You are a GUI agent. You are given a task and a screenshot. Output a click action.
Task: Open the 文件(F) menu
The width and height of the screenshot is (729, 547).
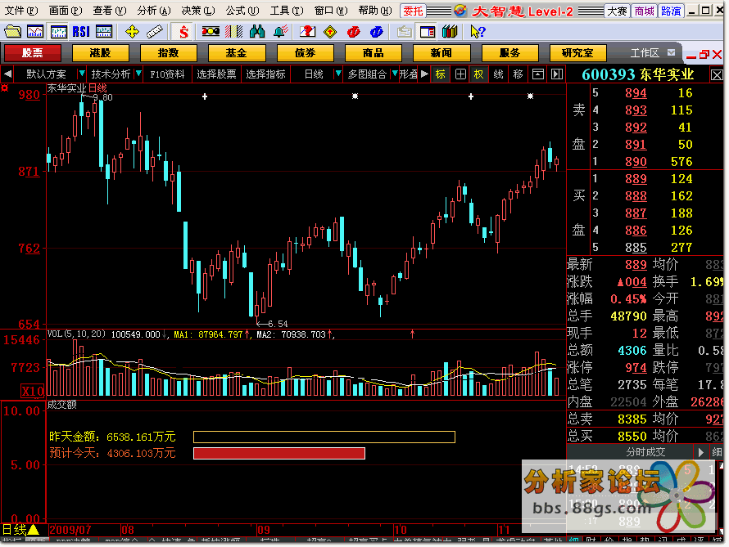[21, 10]
